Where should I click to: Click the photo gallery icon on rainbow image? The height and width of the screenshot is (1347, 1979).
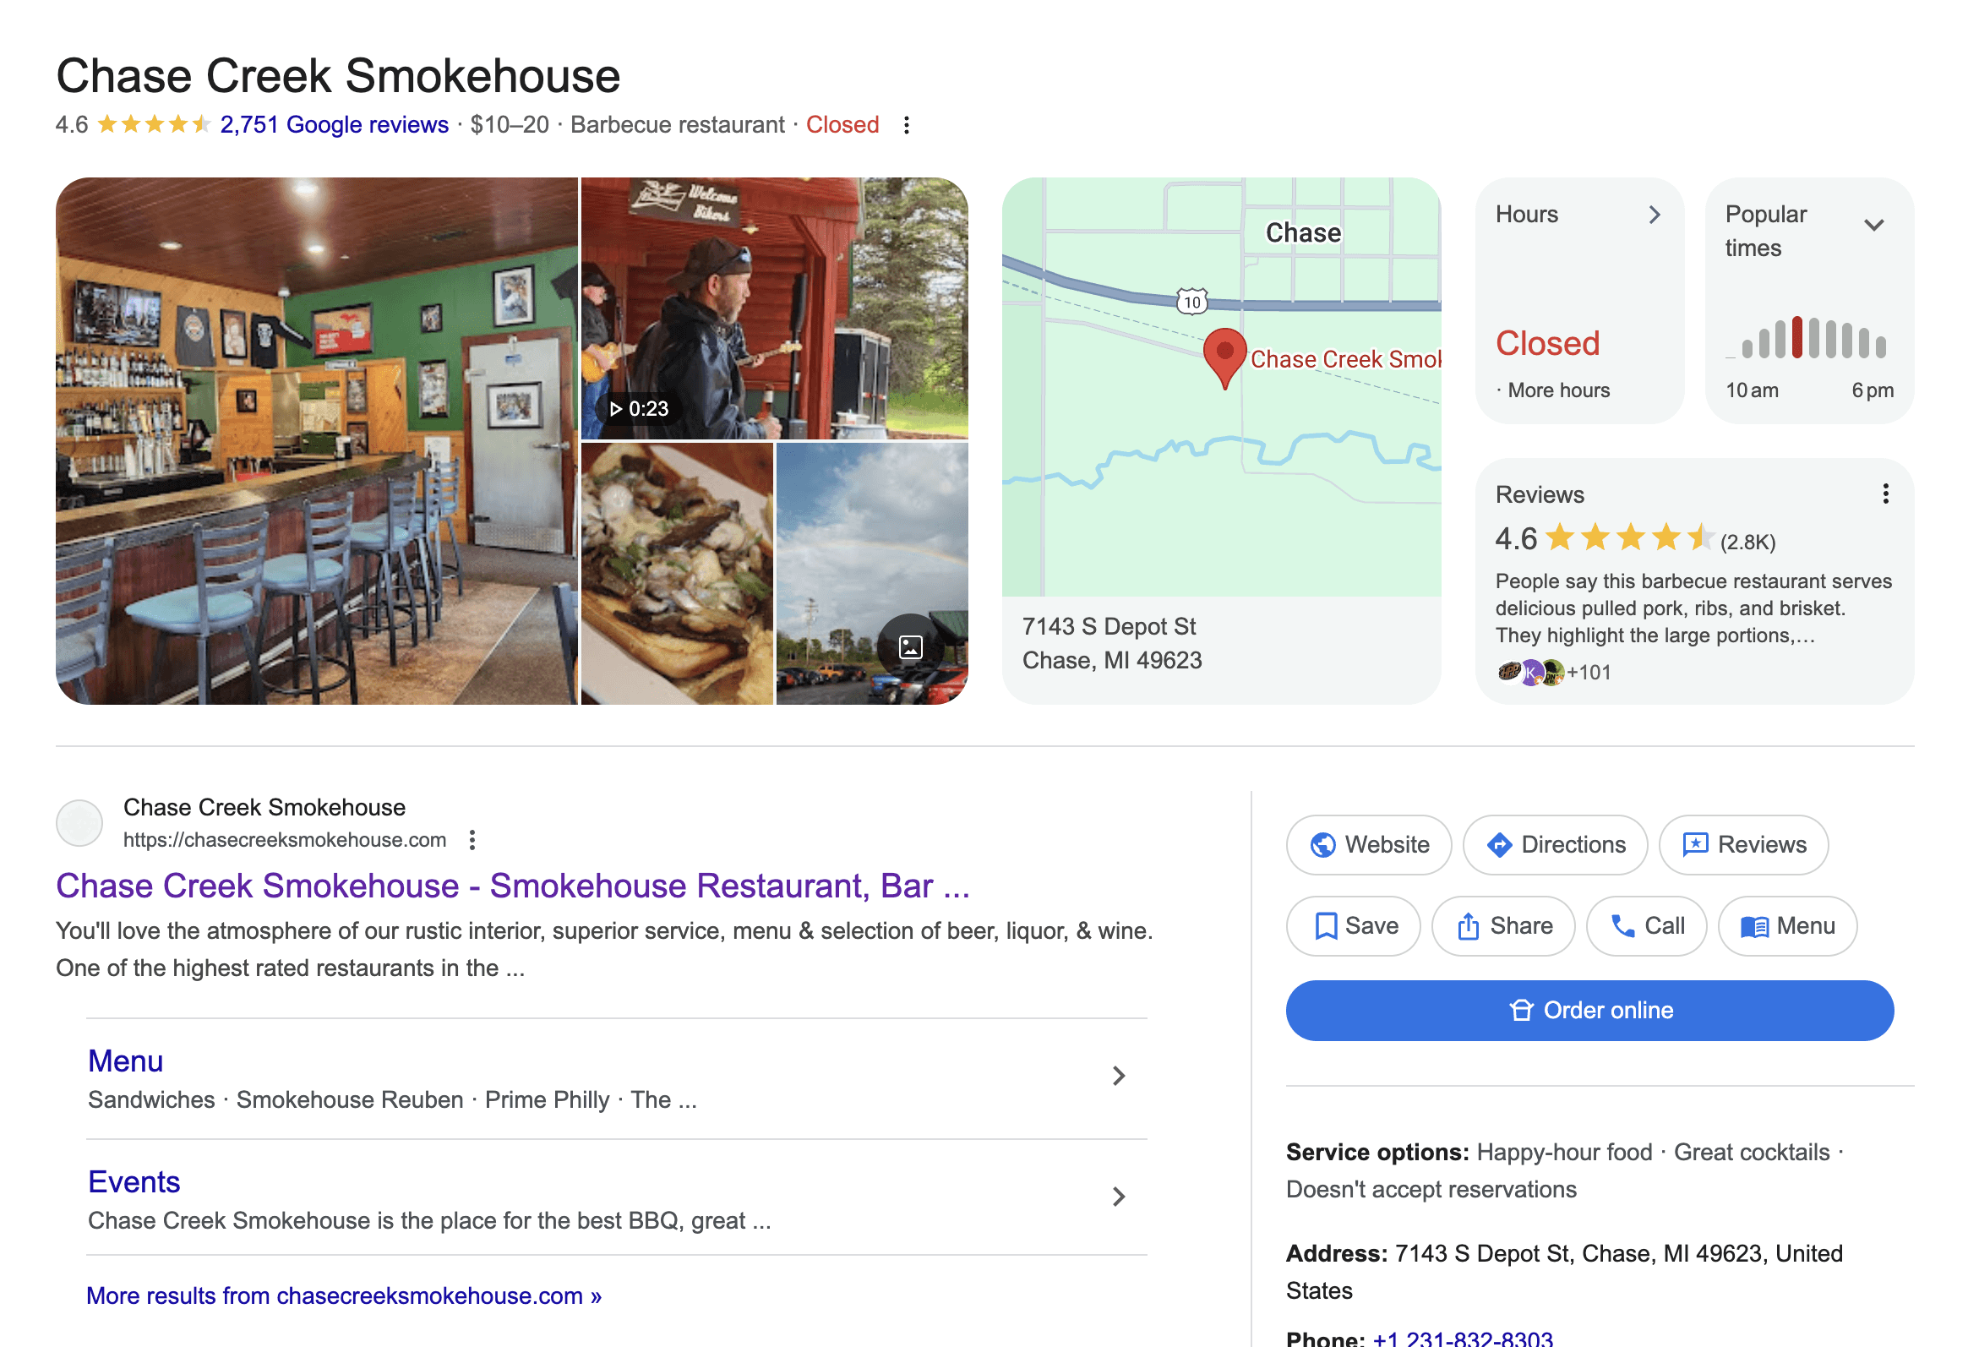(910, 647)
